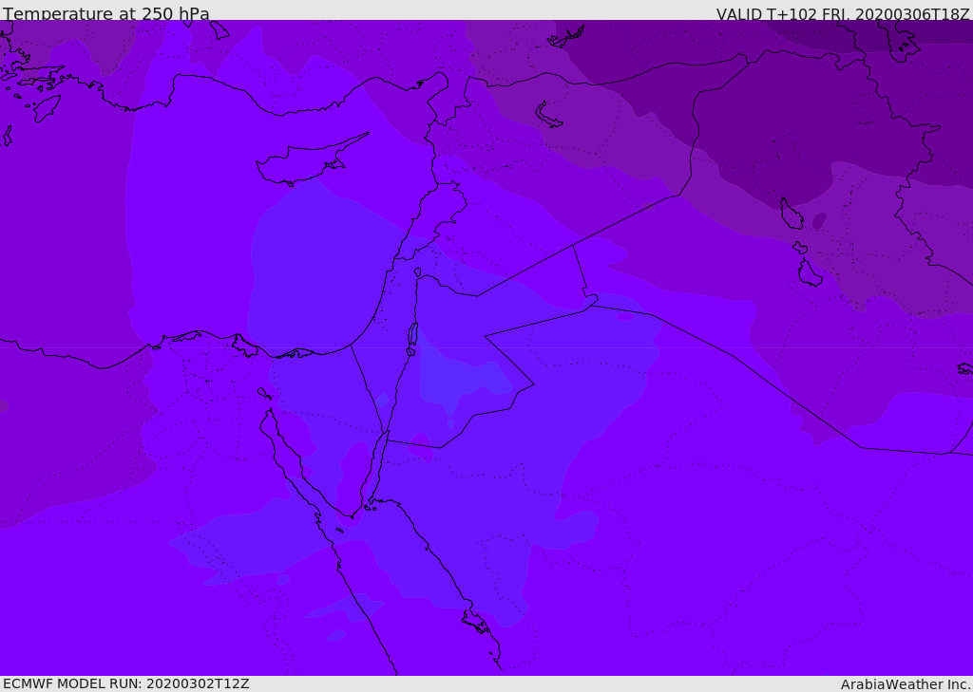Click the Red Sea islands near Saudi coast

tap(476, 624)
